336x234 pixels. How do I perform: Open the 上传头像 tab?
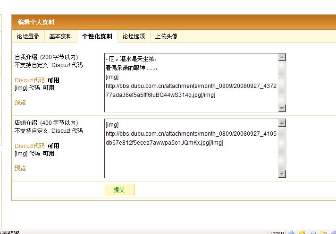tap(166, 36)
